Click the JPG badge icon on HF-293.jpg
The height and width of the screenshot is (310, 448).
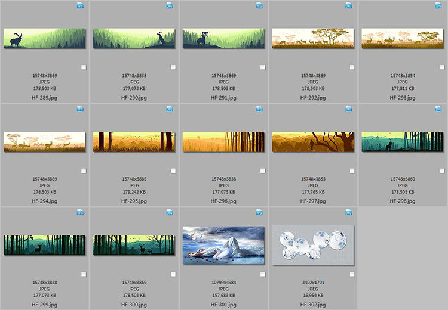pos(438,5)
